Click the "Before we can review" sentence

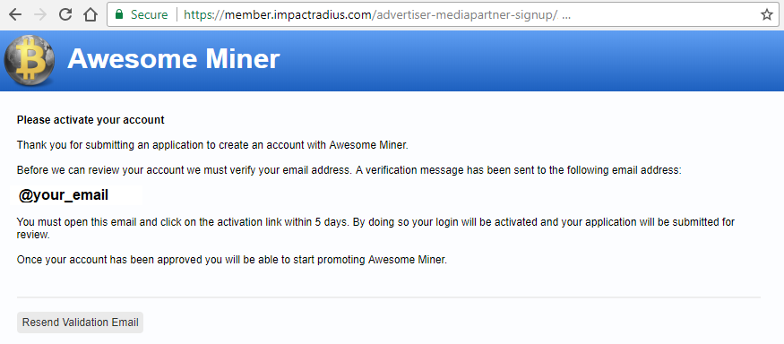coord(349,170)
